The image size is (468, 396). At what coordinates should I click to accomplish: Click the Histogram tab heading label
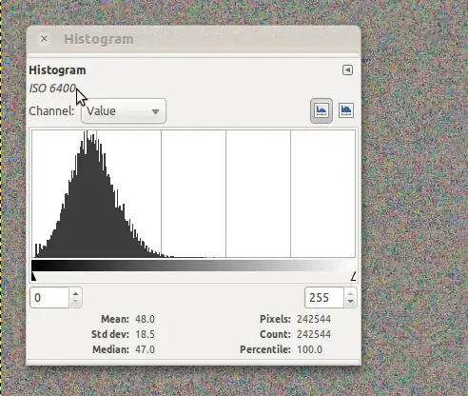[57, 70]
